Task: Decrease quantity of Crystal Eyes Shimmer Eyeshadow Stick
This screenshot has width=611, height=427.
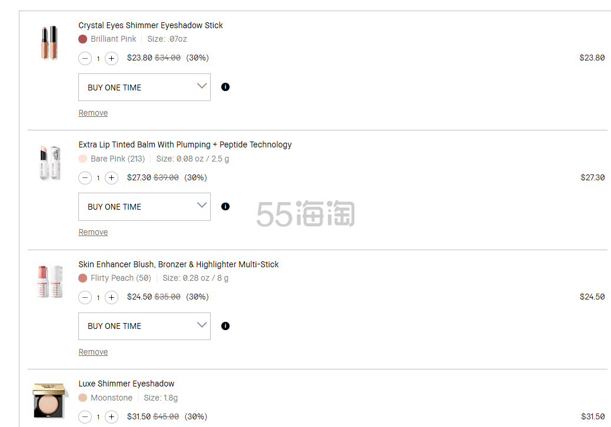Action: (85, 58)
